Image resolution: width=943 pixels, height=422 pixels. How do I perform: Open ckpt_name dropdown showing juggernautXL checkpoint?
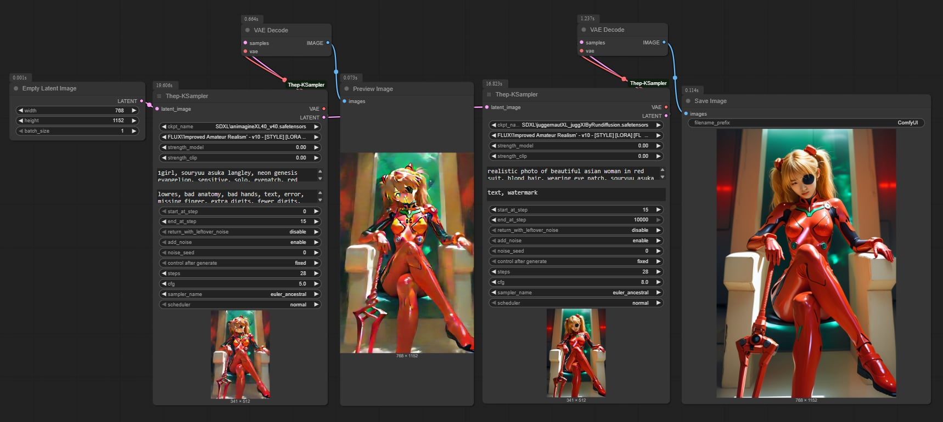click(x=576, y=125)
